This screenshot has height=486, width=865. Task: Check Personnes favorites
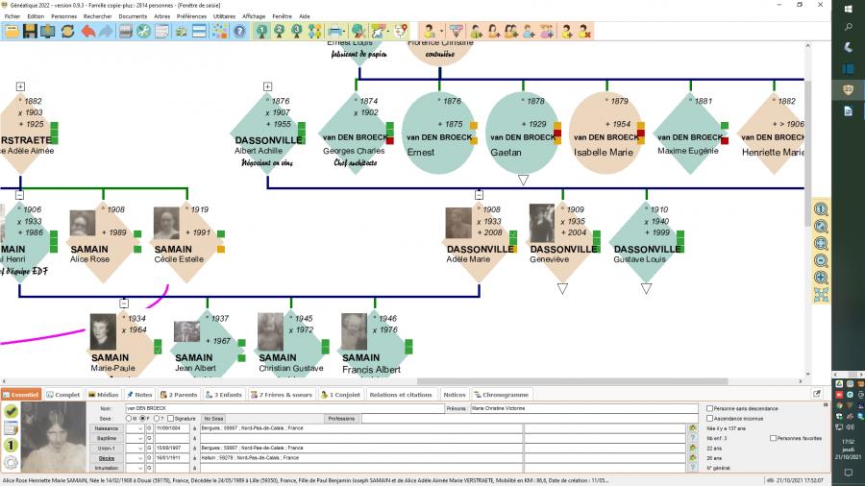pos(773,438)
